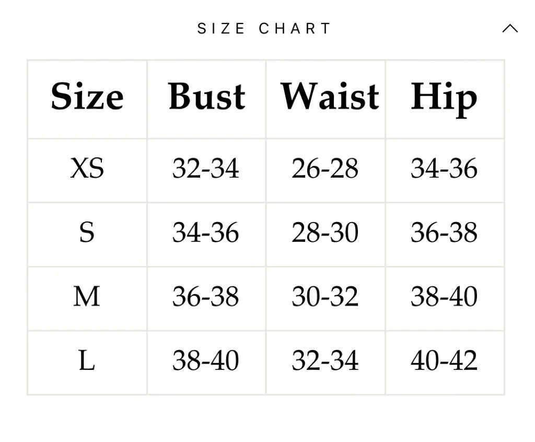Click XS waist value 26-28
The image size is (535, 442).
(x=325, y=168)
